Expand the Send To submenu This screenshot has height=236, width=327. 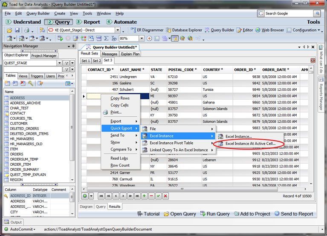click(121, 135)
